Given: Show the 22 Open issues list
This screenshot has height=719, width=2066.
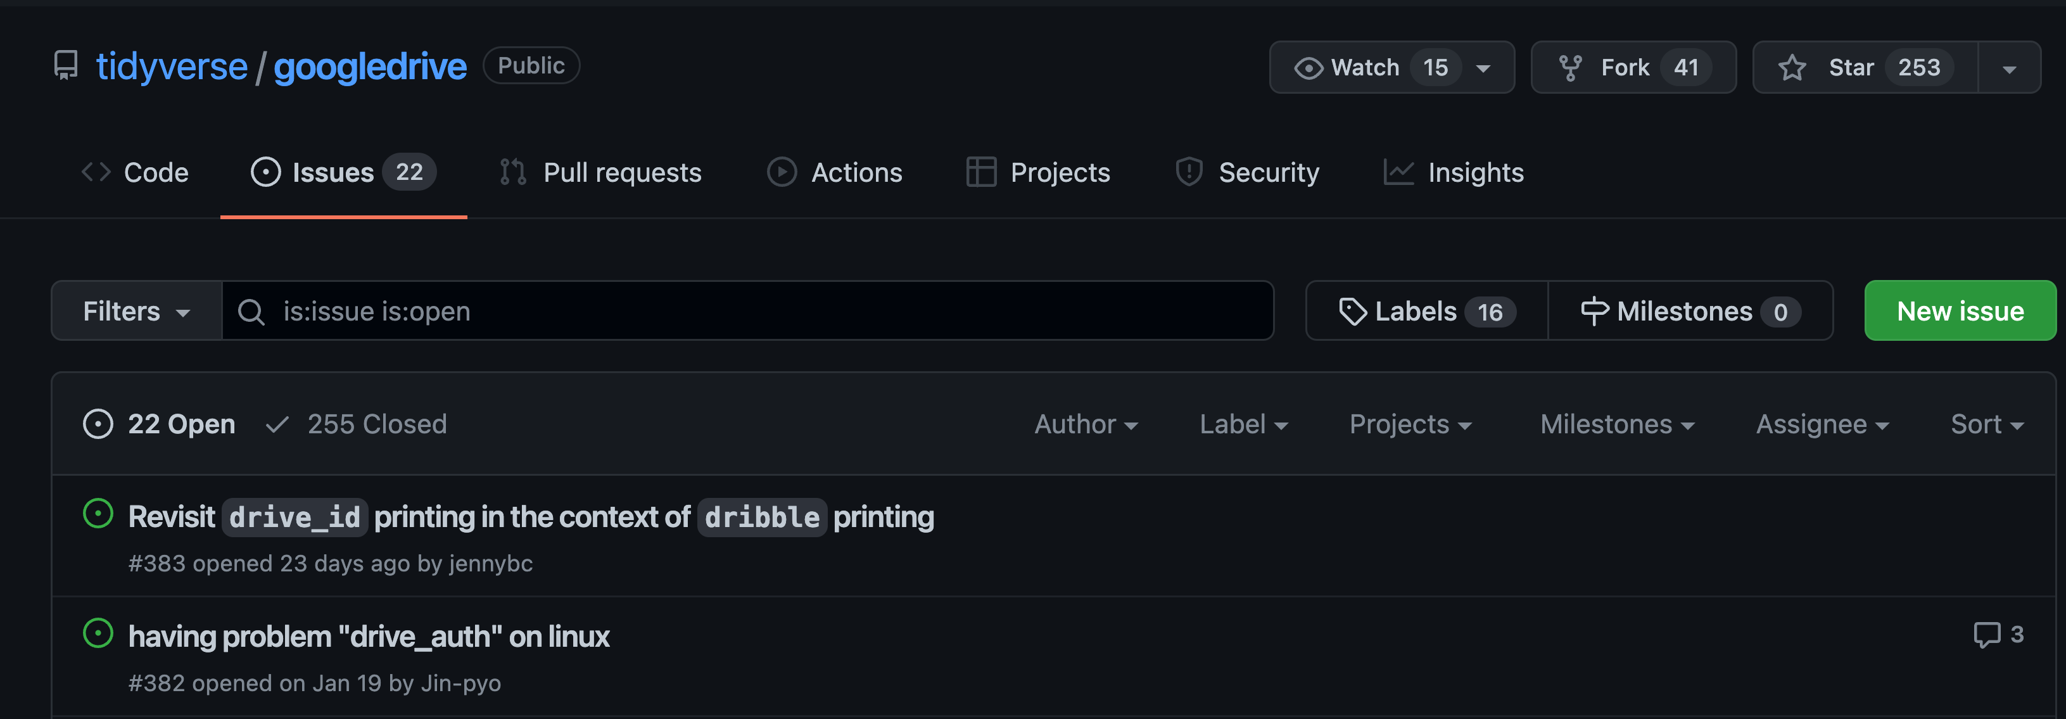Looking at the screenshot, I should pyautogui.click(x=159, y=424).
